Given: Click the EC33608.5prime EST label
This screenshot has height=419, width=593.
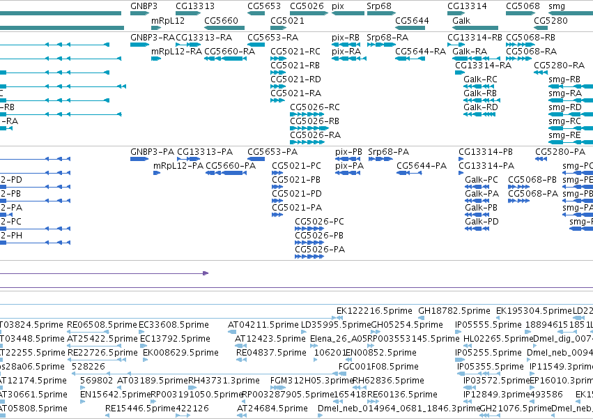Looking at the screenshot, I should click(174, 325).
